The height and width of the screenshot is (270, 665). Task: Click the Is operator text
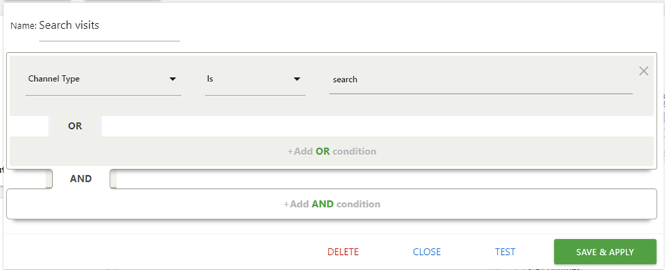(x=210, y=79)
